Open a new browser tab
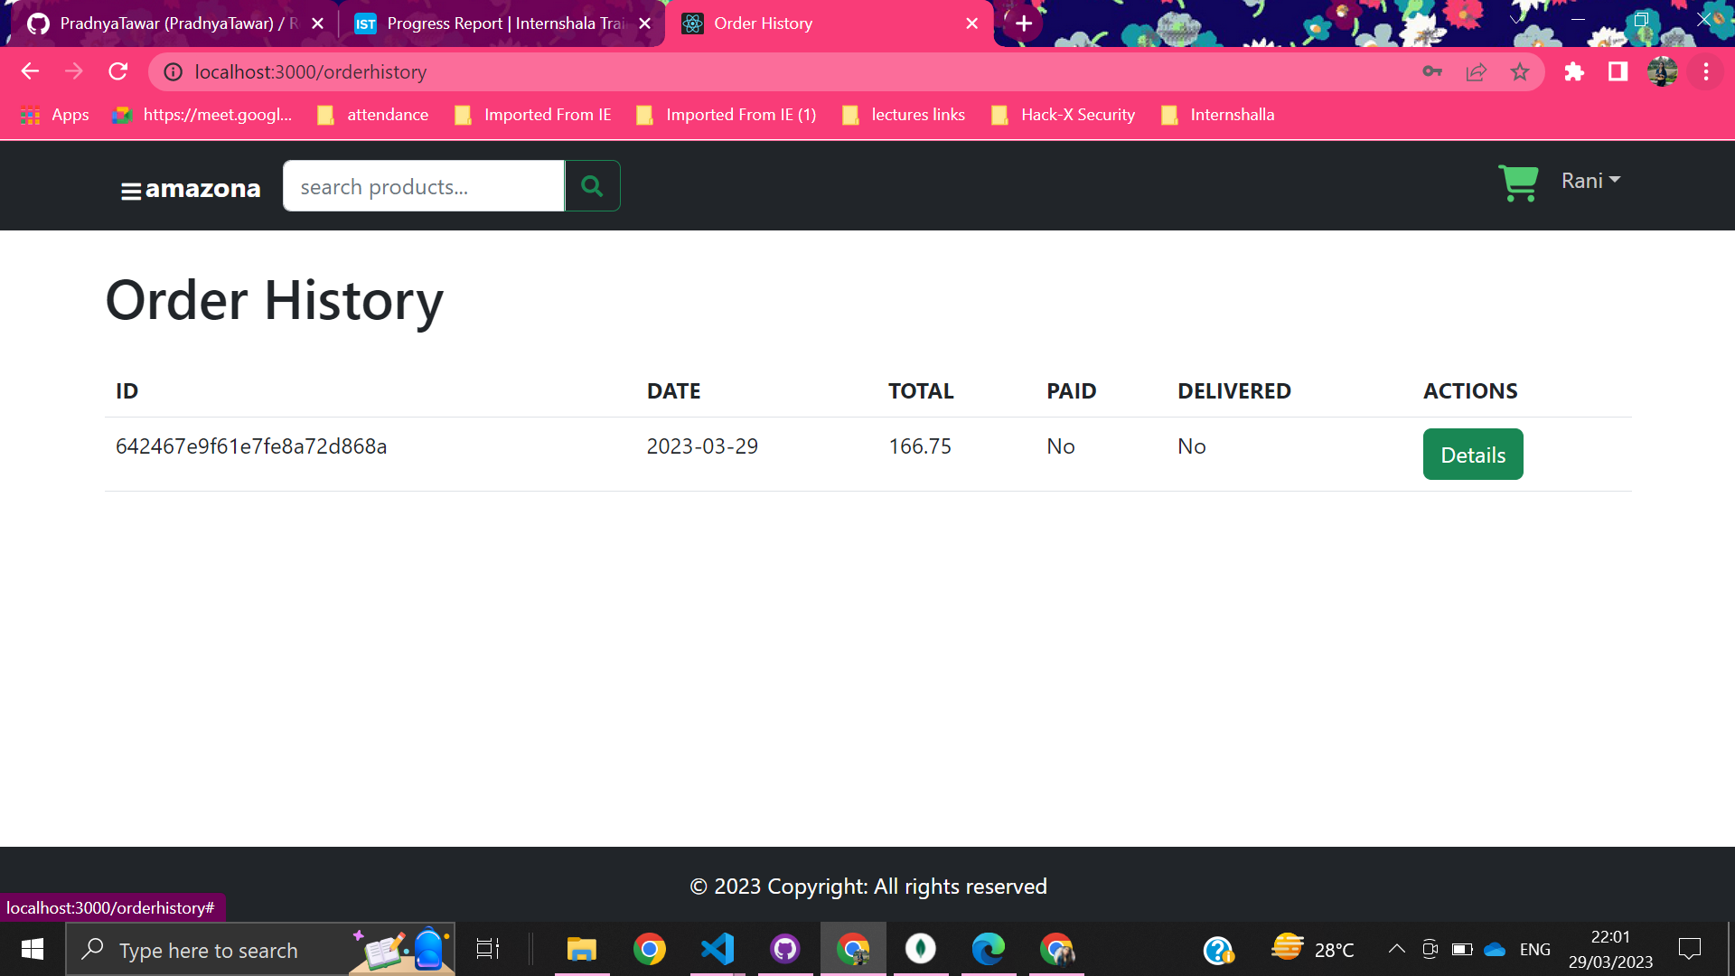Screen dimensions: 1735x976 [x=1024, y=23]
